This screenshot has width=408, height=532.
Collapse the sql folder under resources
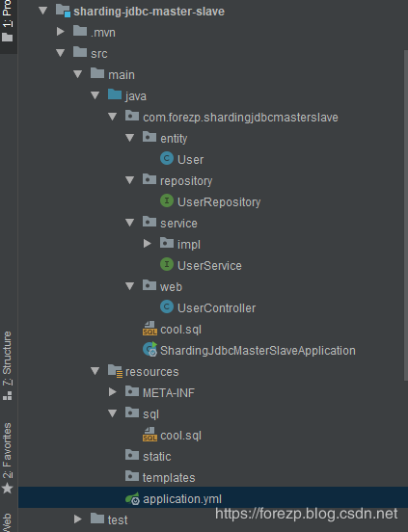coord(112,413)
